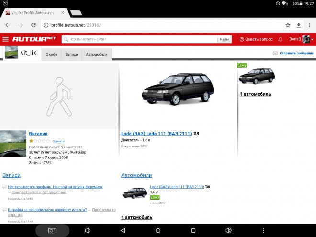Click the Отправить сообщение link

pos(296,53)
